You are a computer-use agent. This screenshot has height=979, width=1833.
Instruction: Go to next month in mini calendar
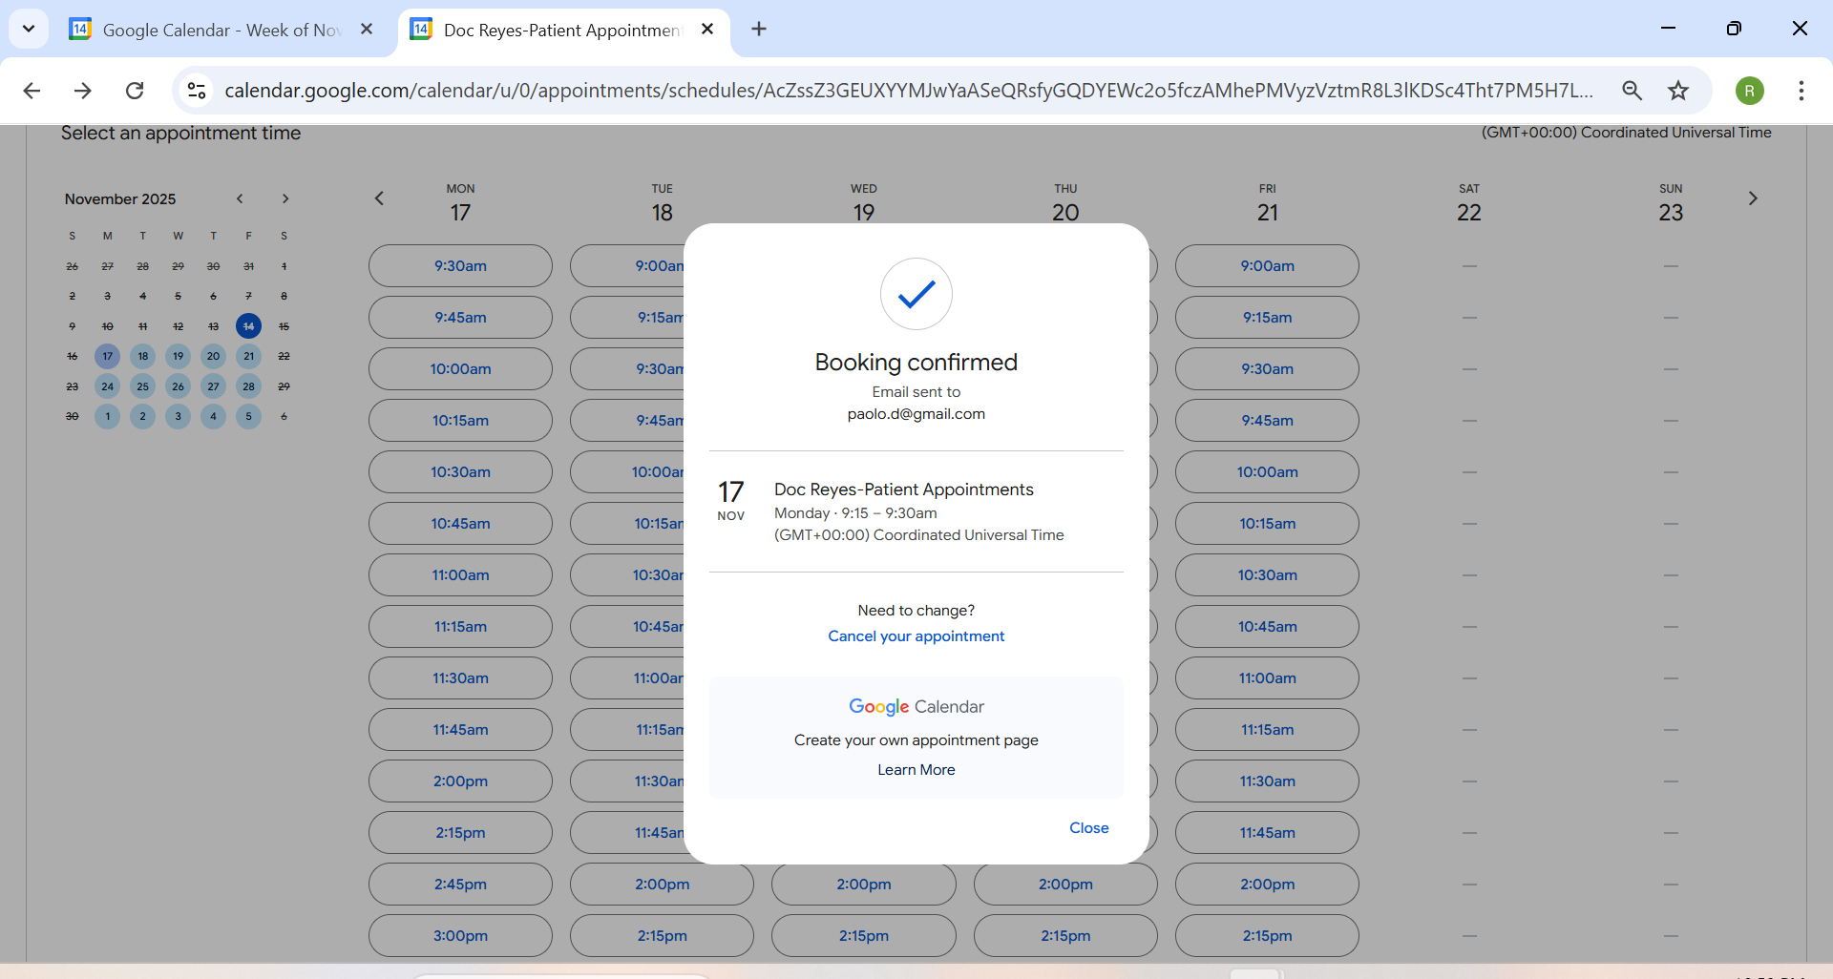click(284, 198)
